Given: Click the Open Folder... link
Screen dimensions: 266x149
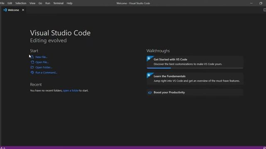Looking at the screenshot, I should coord(44,67).
